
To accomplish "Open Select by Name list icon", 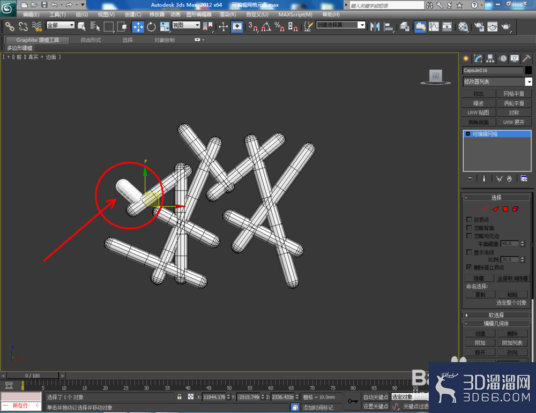I will point(95,26).
